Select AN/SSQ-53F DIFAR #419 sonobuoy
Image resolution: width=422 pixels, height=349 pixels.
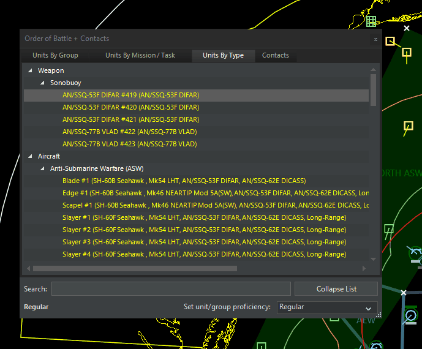pyautogui.click(x=196, y=96)
